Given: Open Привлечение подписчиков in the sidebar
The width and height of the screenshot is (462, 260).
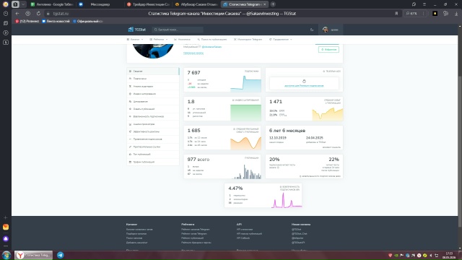Looking at the screenshot, I should [153, 139].
